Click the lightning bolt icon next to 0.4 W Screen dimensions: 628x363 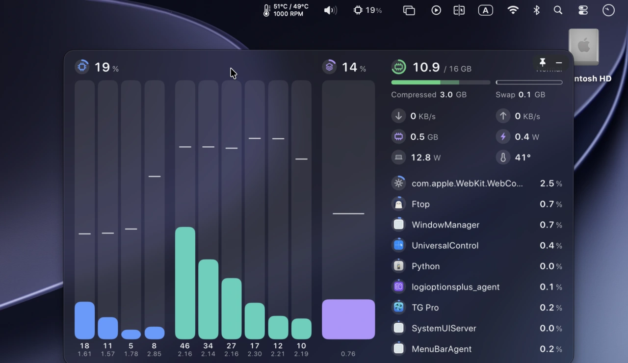click(503, 137)
